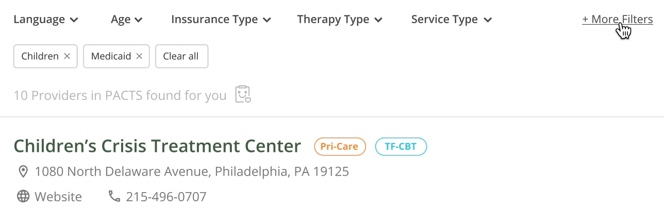Click the map pin icon by the address
Image resolution: width=664 pixels, height=208 pixels.
point(23,171)
